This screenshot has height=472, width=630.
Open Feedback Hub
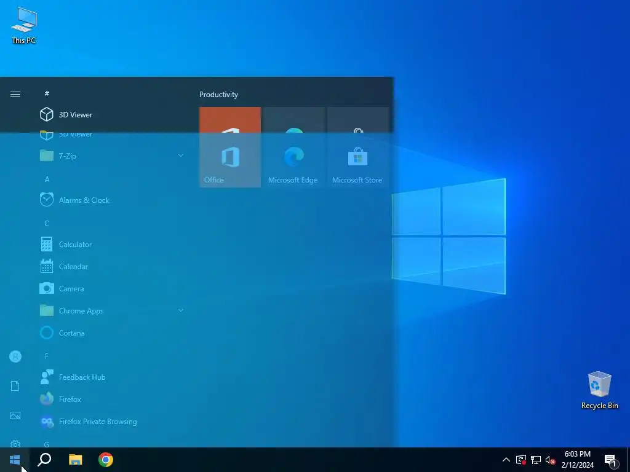(112, 377)
